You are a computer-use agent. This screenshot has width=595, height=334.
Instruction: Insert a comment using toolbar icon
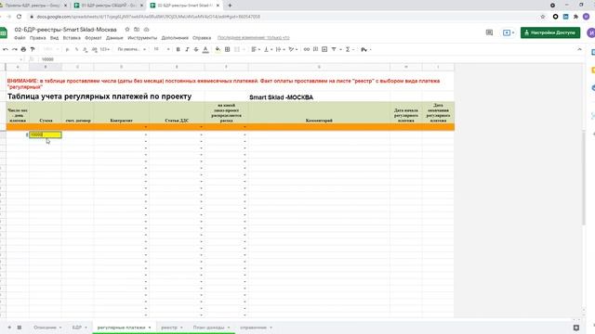316,49
